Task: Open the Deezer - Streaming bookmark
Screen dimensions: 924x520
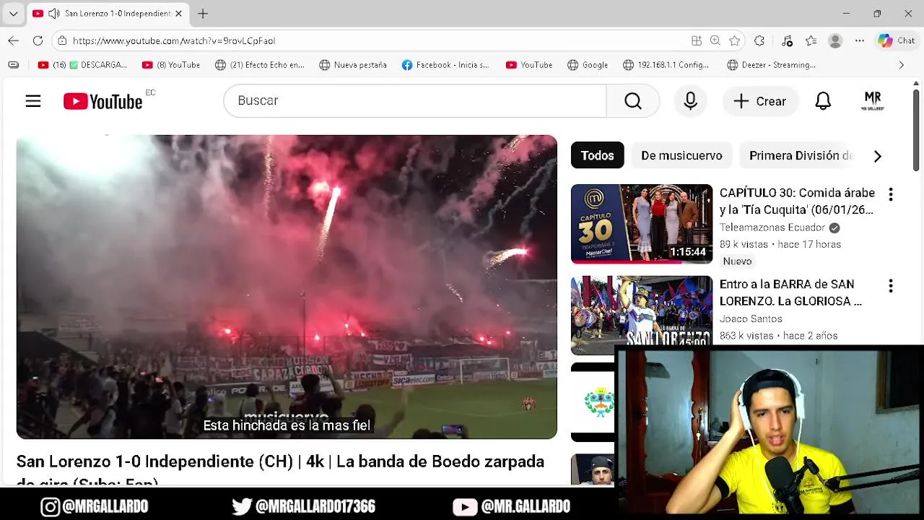Action: click(x=772, y=65)
